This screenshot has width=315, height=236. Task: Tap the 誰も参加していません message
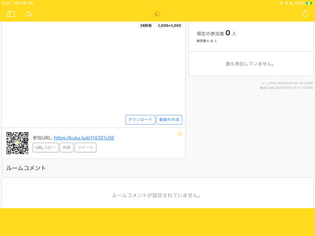point(250,64)
